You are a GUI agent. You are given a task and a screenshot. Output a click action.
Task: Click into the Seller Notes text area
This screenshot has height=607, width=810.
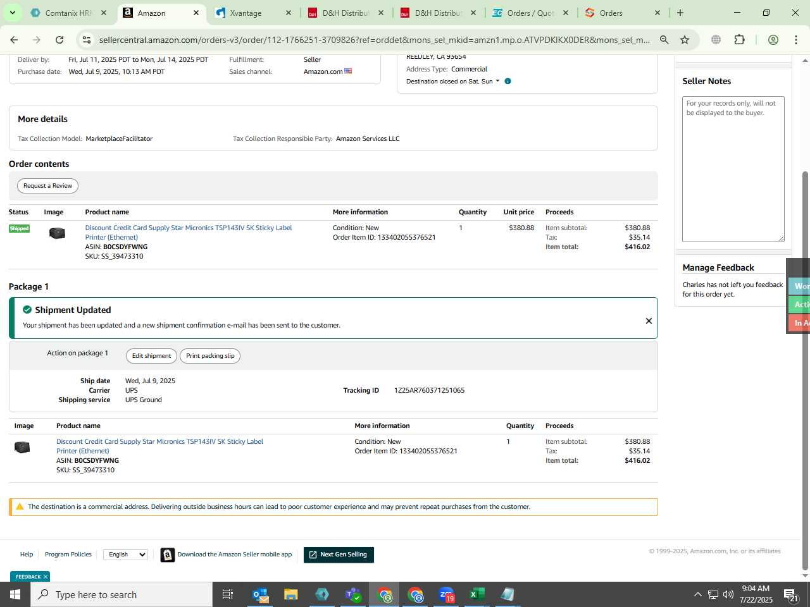[733, 169]
